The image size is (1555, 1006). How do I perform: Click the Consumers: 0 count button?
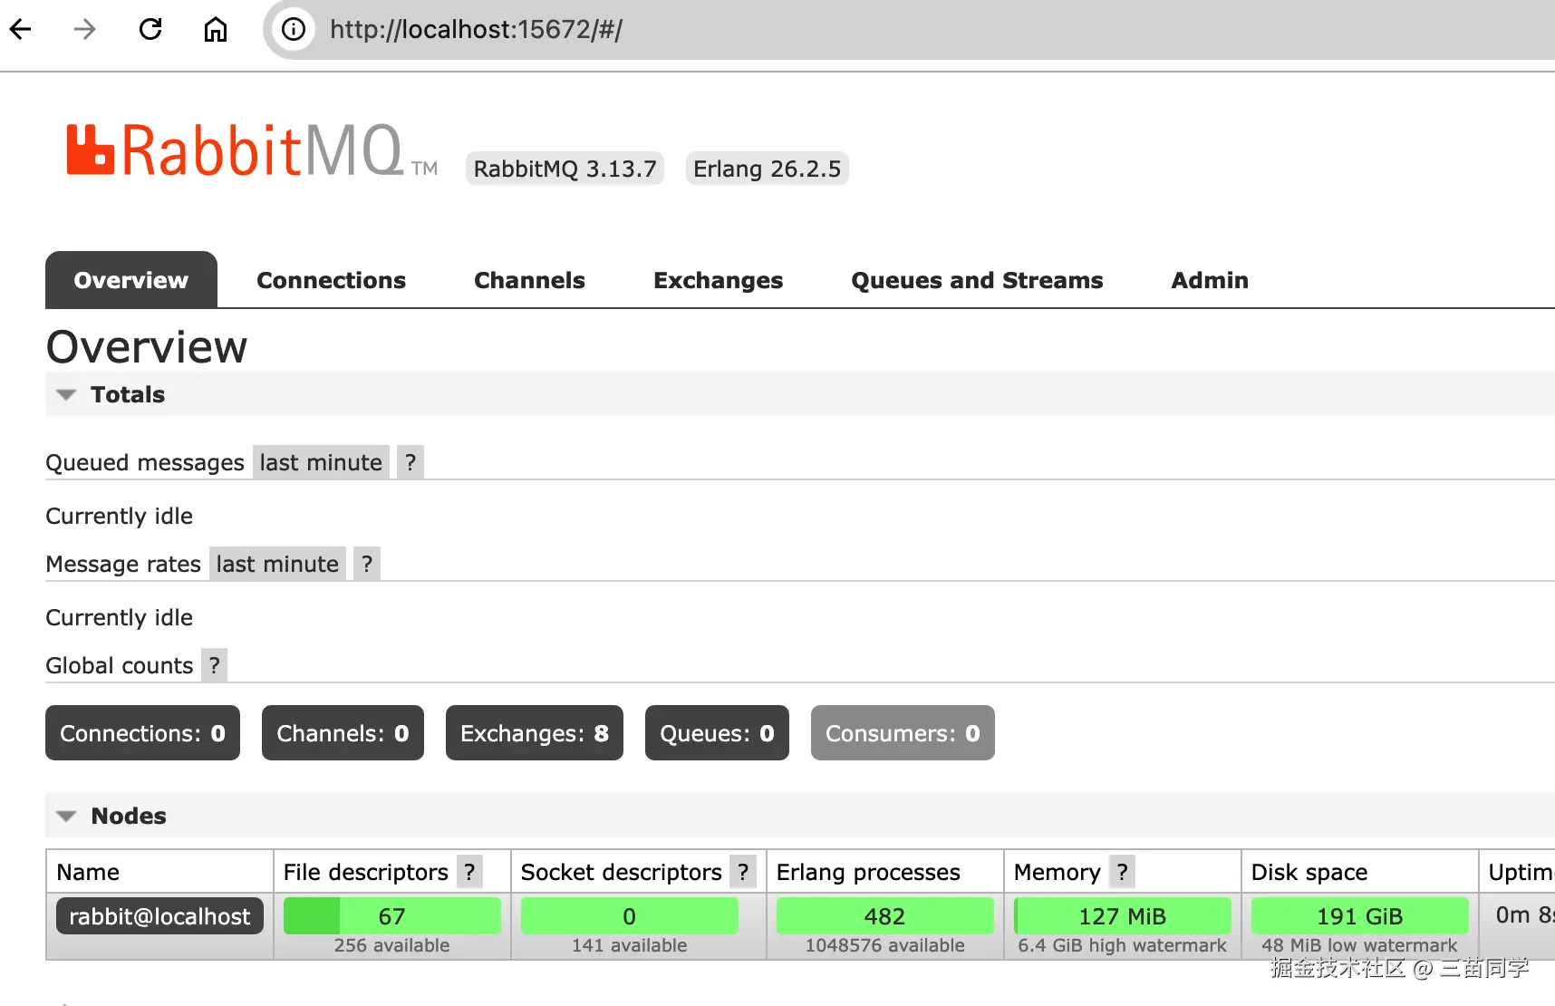point(903,733)
